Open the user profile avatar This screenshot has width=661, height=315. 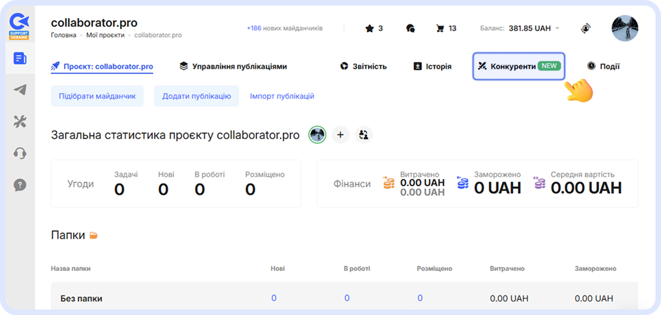pos(625,28)
